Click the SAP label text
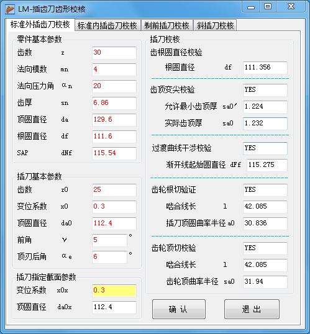This screenshot has width=310, height=334. 22,153
